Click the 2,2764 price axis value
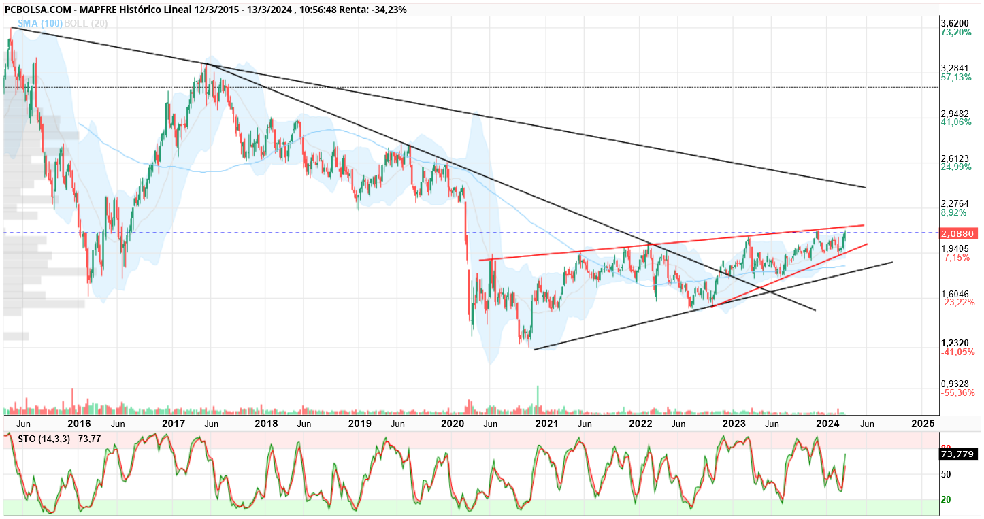Image resolution: width=984 pixels, height=519 pixels. [955, 203]
